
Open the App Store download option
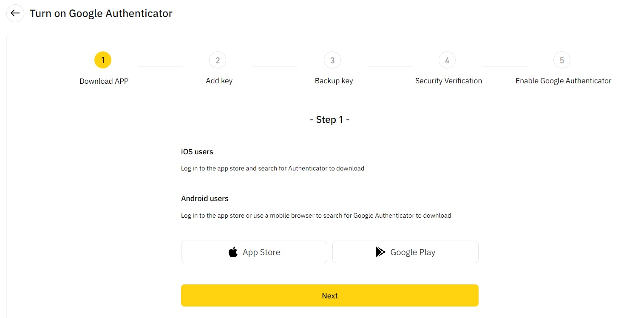click(254, 252)
